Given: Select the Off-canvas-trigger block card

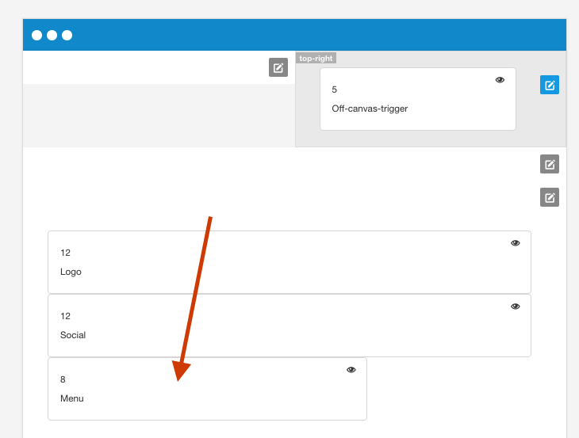Looking at the screenshot, I should (418, 99).
